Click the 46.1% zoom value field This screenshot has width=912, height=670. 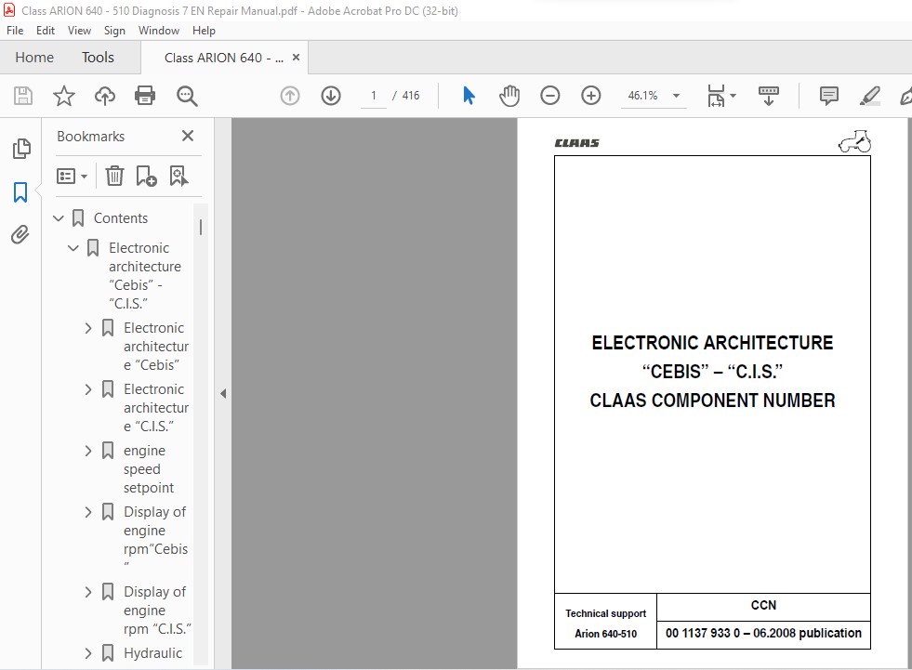pyautogui.click(x=642, y=96)
